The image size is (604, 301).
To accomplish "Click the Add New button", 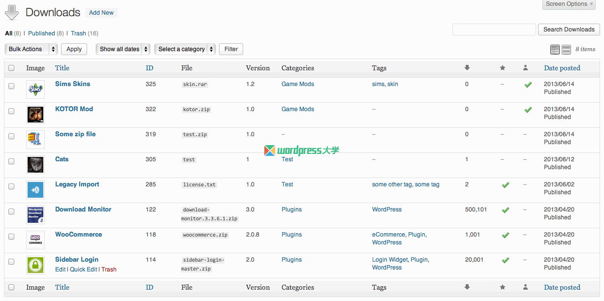I will click(x=101, y=13).
